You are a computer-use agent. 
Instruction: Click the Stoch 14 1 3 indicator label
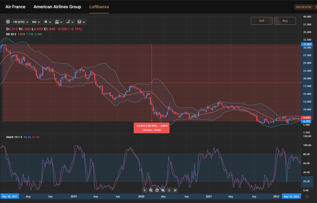pos(15,137)
